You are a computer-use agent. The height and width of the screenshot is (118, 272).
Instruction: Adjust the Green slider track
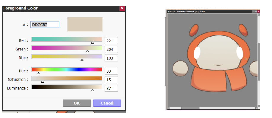point(67,48)
